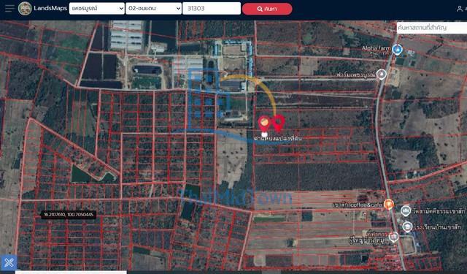
Task: Open the hamburger menu icon
Action: pyautogui.click(x=9, y=8)
